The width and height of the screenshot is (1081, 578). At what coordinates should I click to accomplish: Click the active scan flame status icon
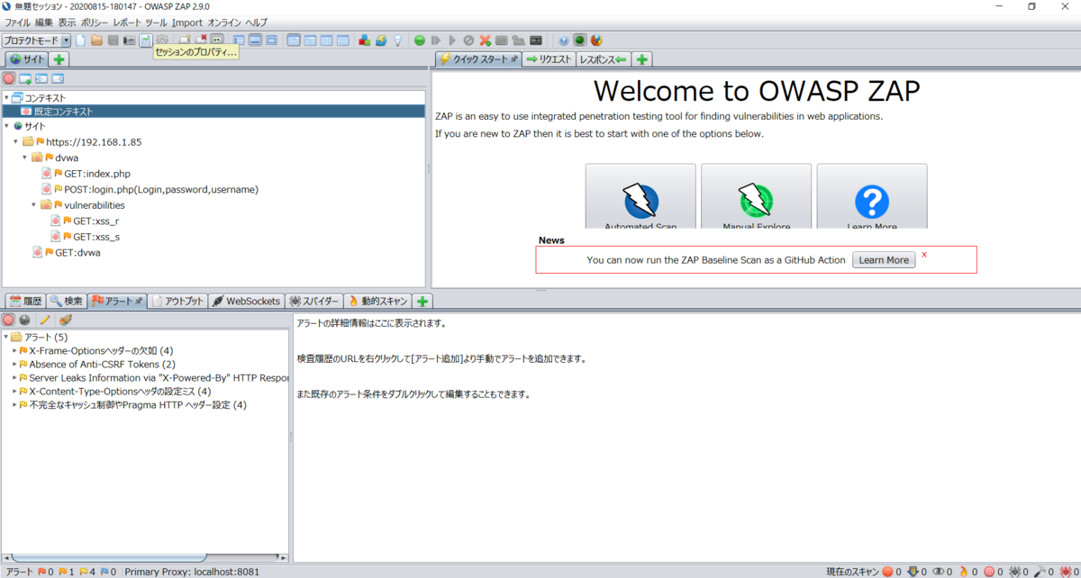[x=963, y=572]
